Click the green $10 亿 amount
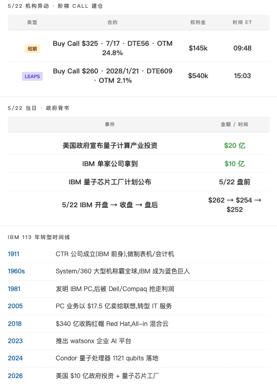 (235, 164)
